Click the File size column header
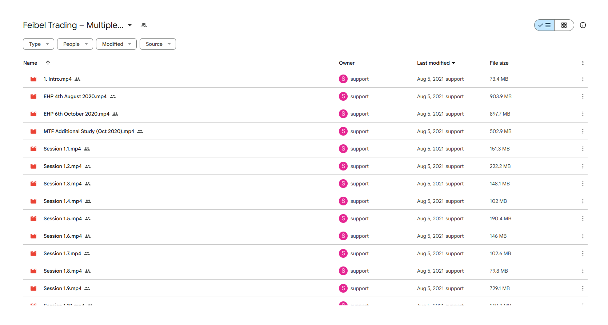Viewport: 608px width, 325px height. tap(499, 63)
